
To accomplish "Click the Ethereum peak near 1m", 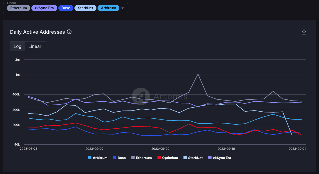I will pyautogui.click(x=198, y=74).
